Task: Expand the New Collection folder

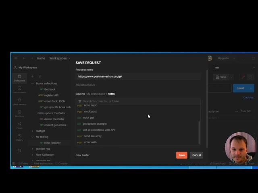Action: click(x=32, y=155)
